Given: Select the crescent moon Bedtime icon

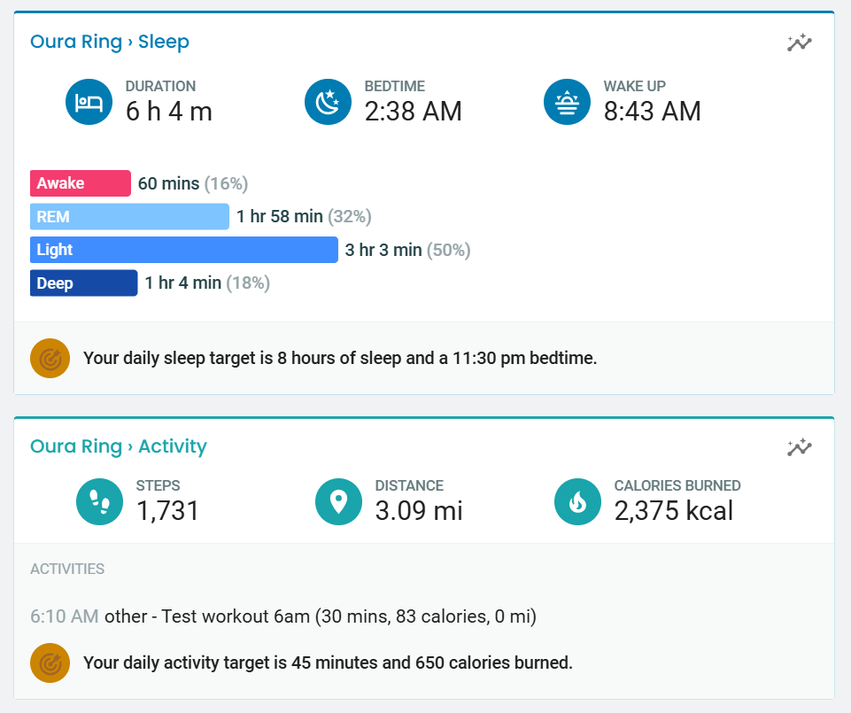Looking at the screenshot, I should (328, 101).
